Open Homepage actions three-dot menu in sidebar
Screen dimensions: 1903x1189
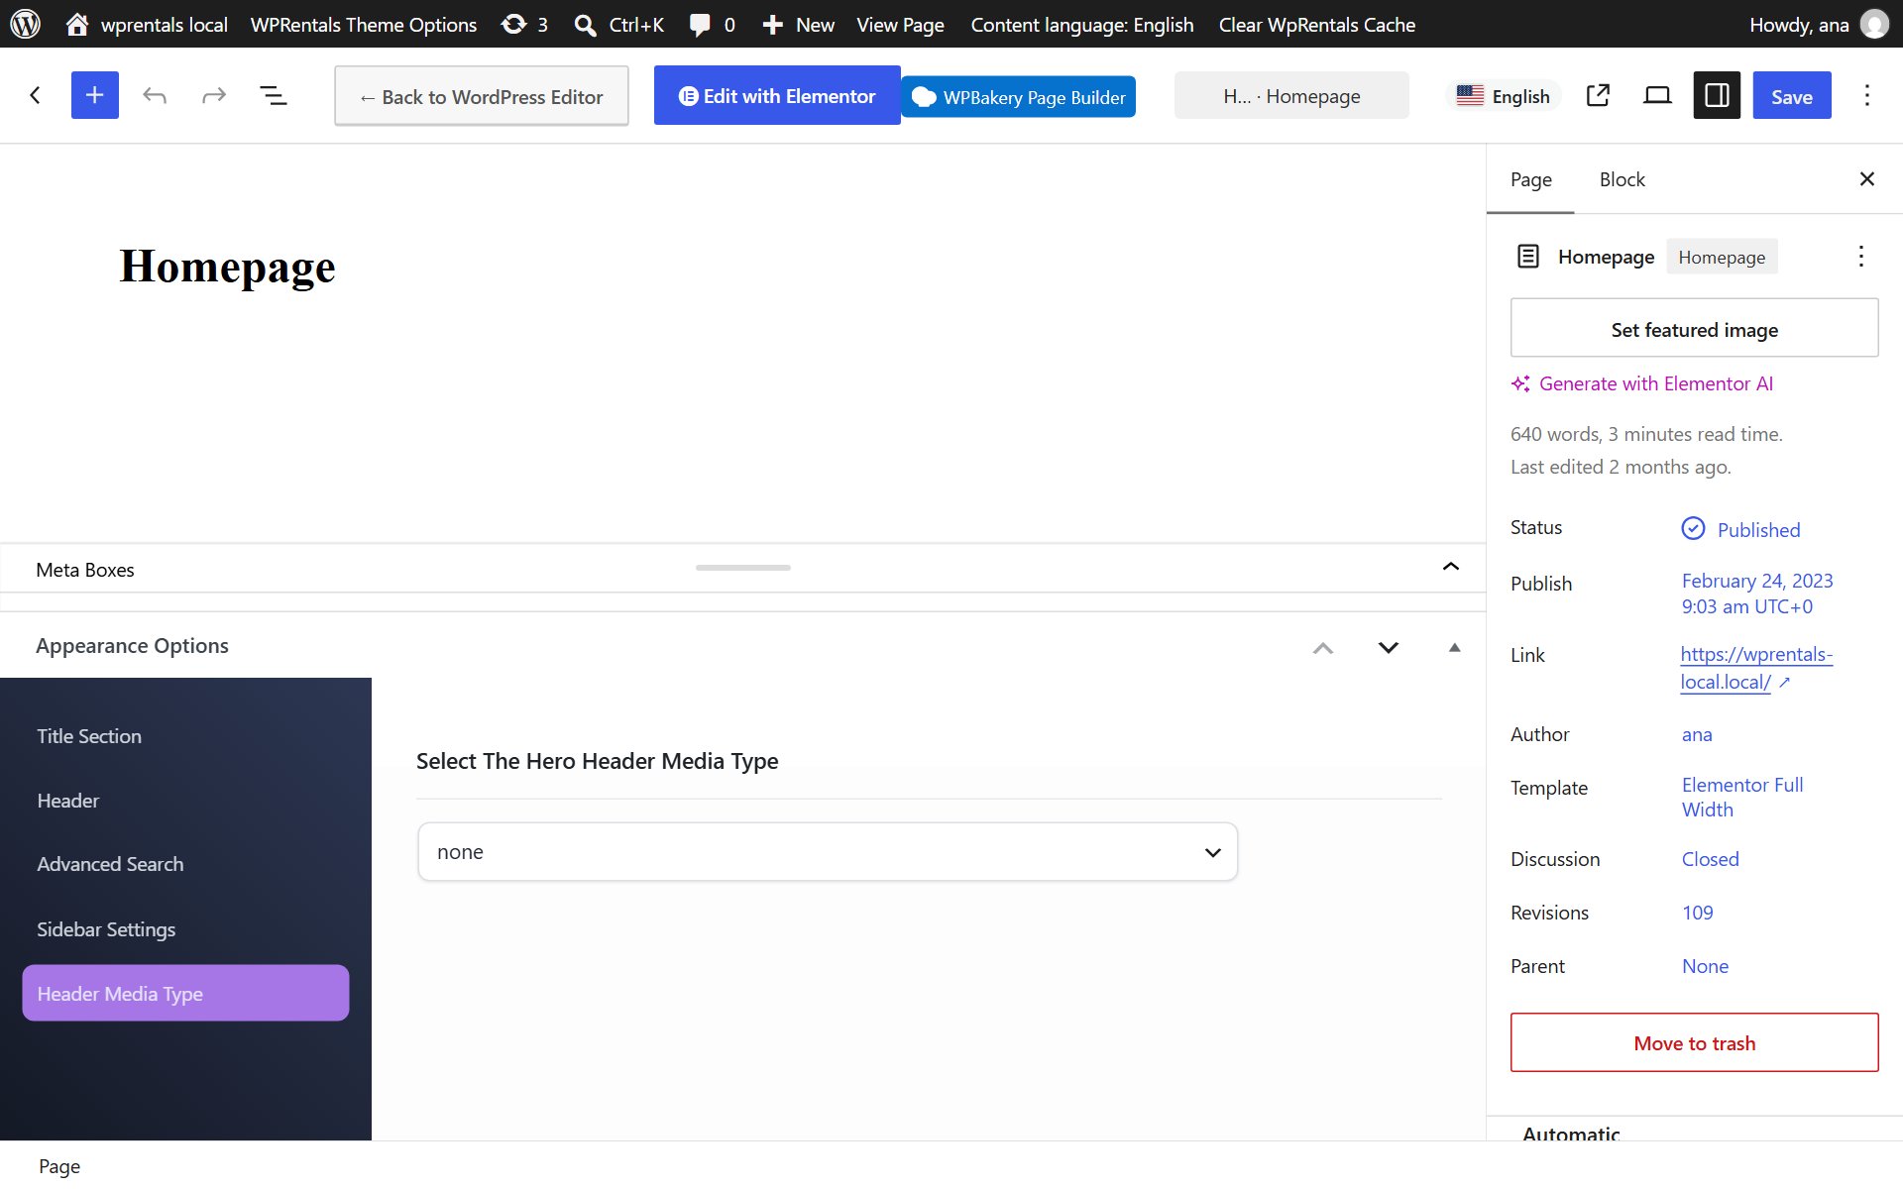(x=1861, y=257)
